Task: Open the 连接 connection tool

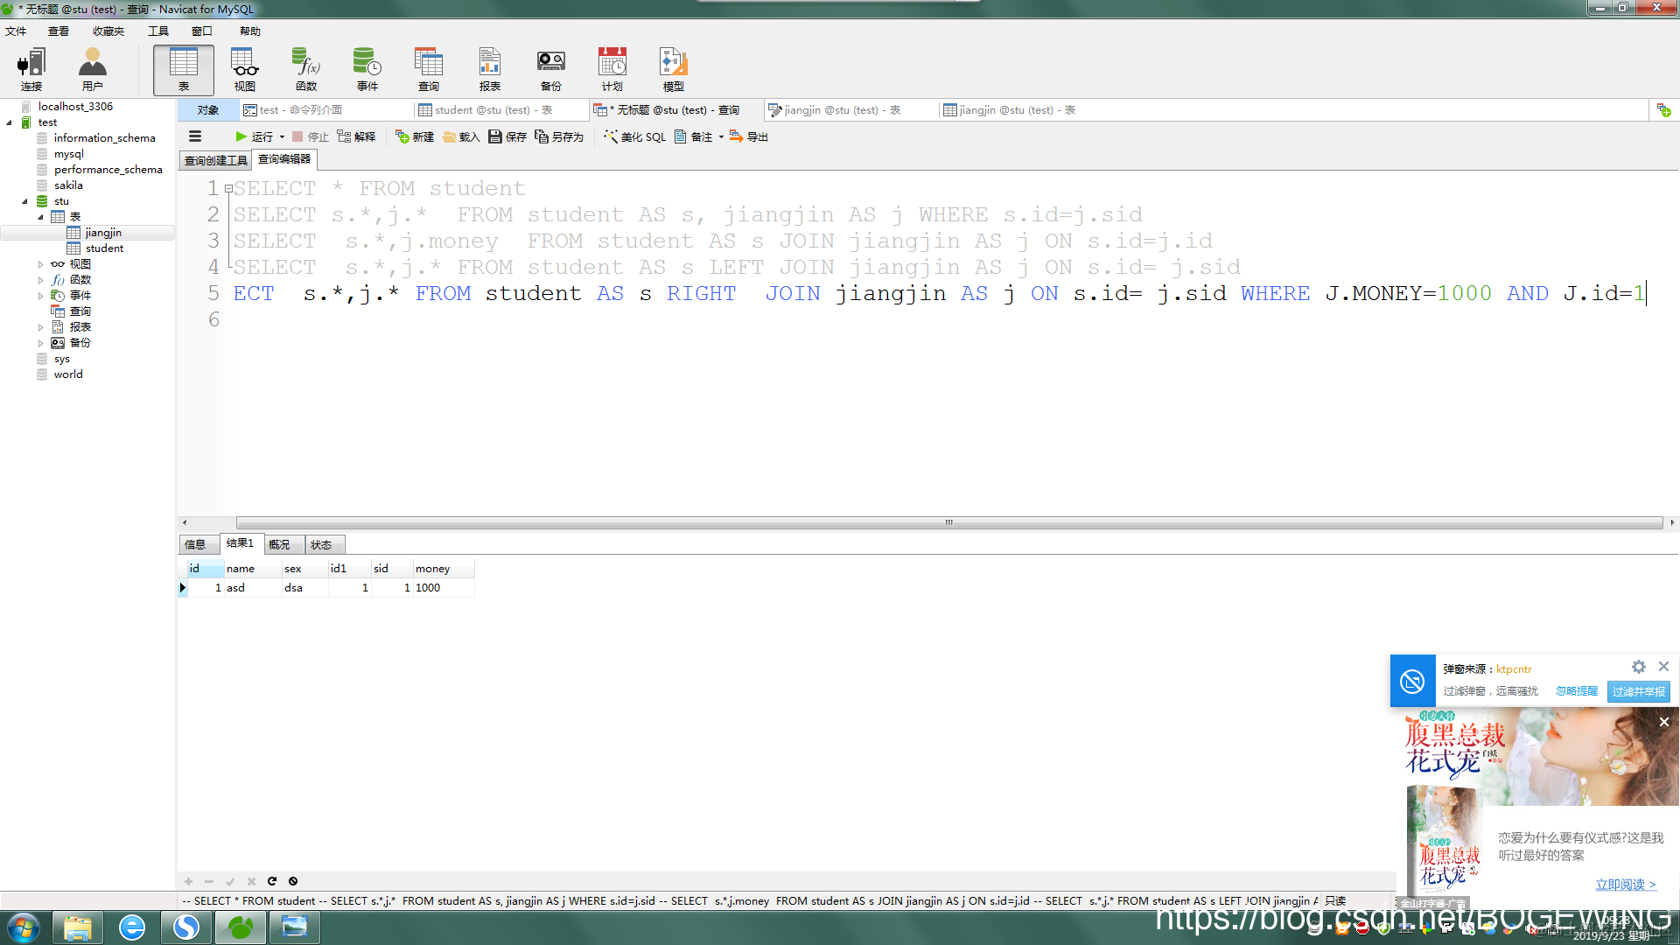Action: click(x=31, y=70)
